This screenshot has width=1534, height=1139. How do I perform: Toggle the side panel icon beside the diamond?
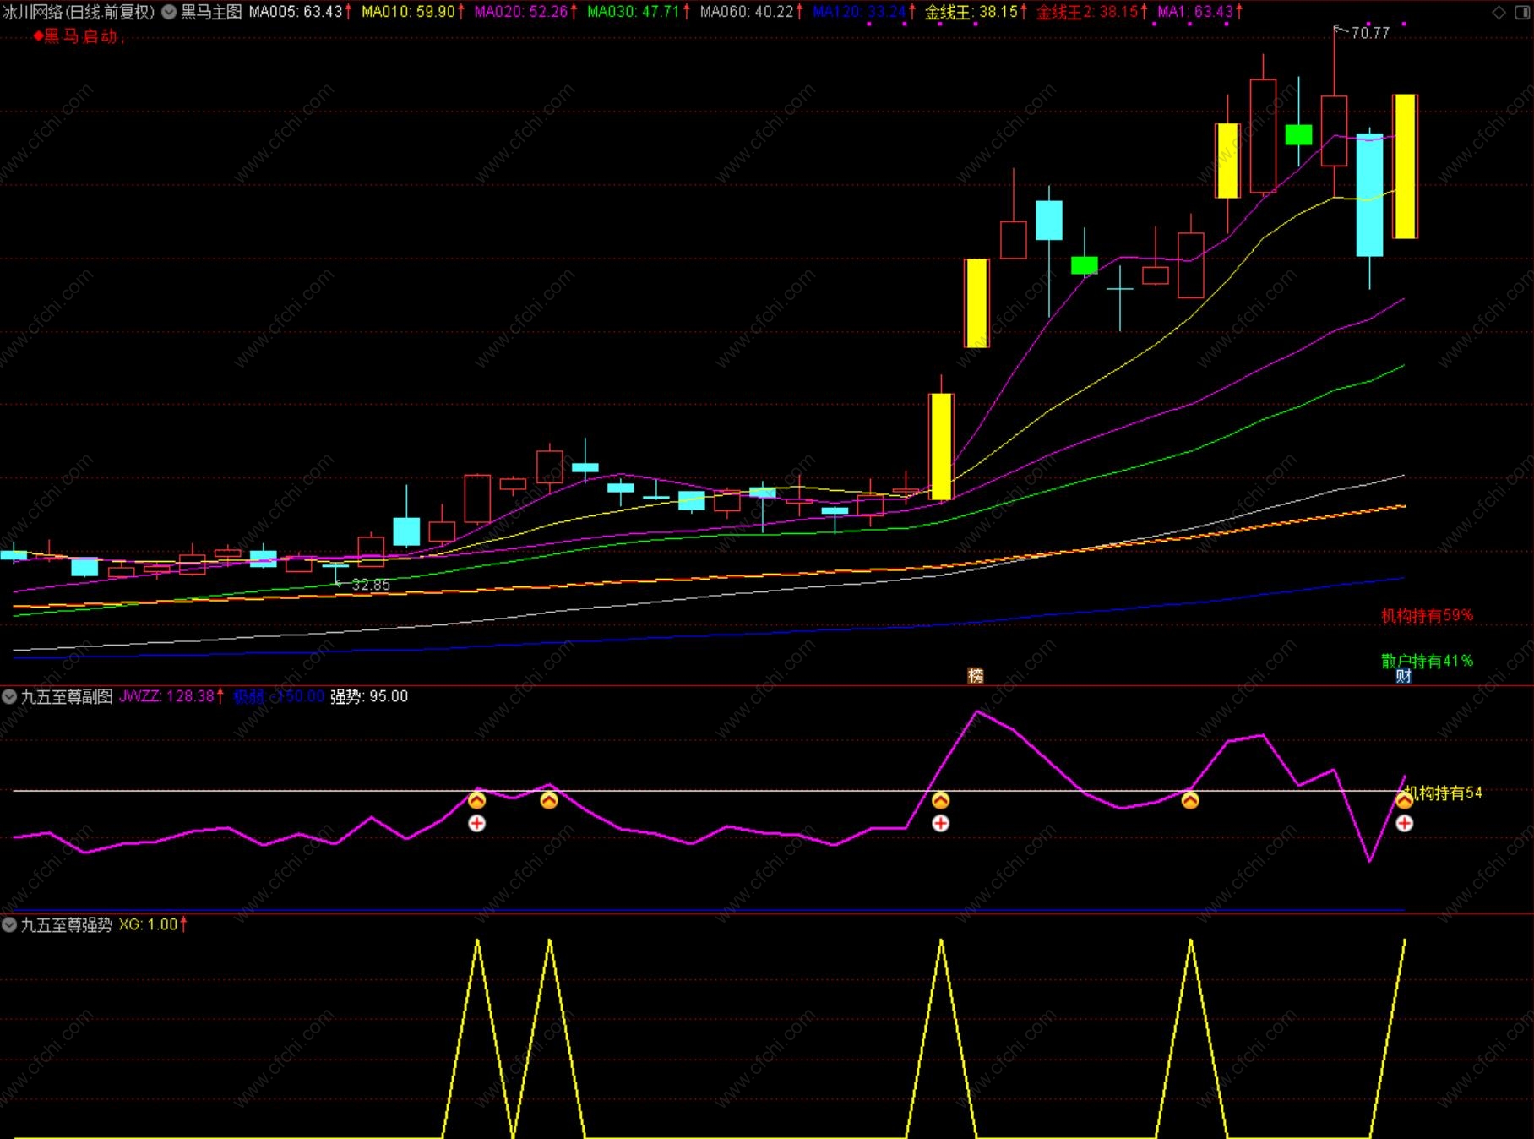point(1522,12)
